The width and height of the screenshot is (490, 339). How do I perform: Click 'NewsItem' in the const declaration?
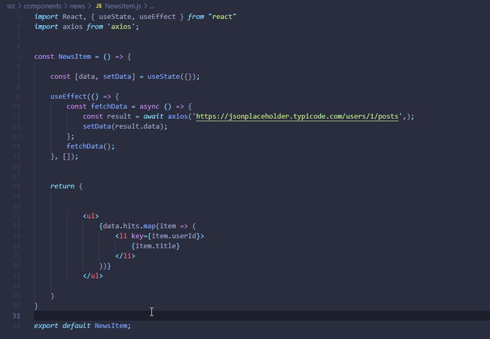tap(74, 57)
